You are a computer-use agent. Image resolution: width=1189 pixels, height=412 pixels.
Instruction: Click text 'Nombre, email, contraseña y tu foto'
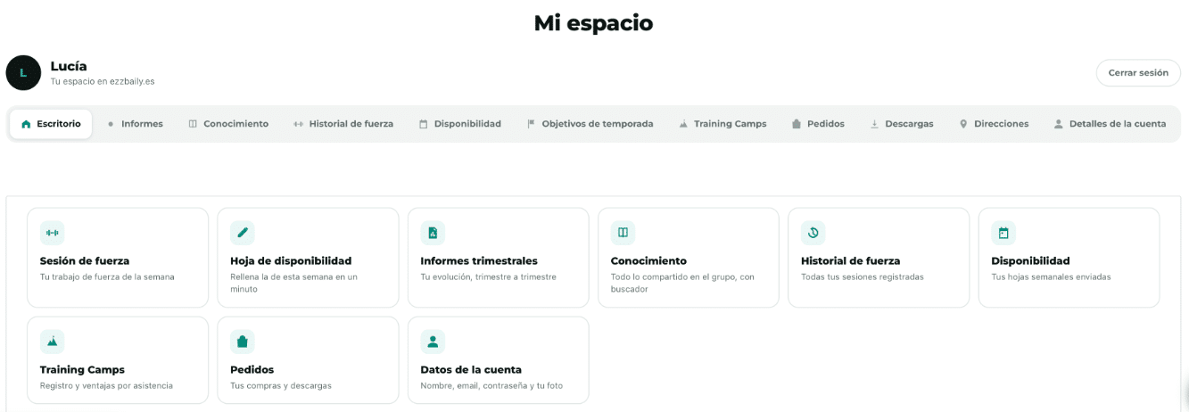click(491, 386)
